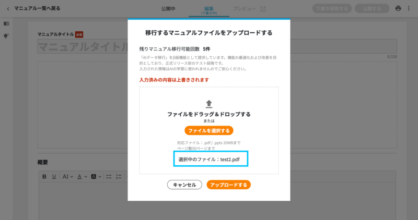The width and height of the screenshot is (418, 220).
Task: Click the back arrow next to マニュアル一覧へ戻る
Action: pyautogui.click(x=7, y=8)
